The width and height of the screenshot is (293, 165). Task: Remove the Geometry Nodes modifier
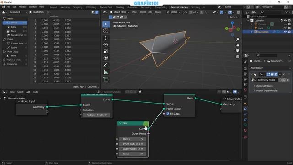[x=284, y=74]
